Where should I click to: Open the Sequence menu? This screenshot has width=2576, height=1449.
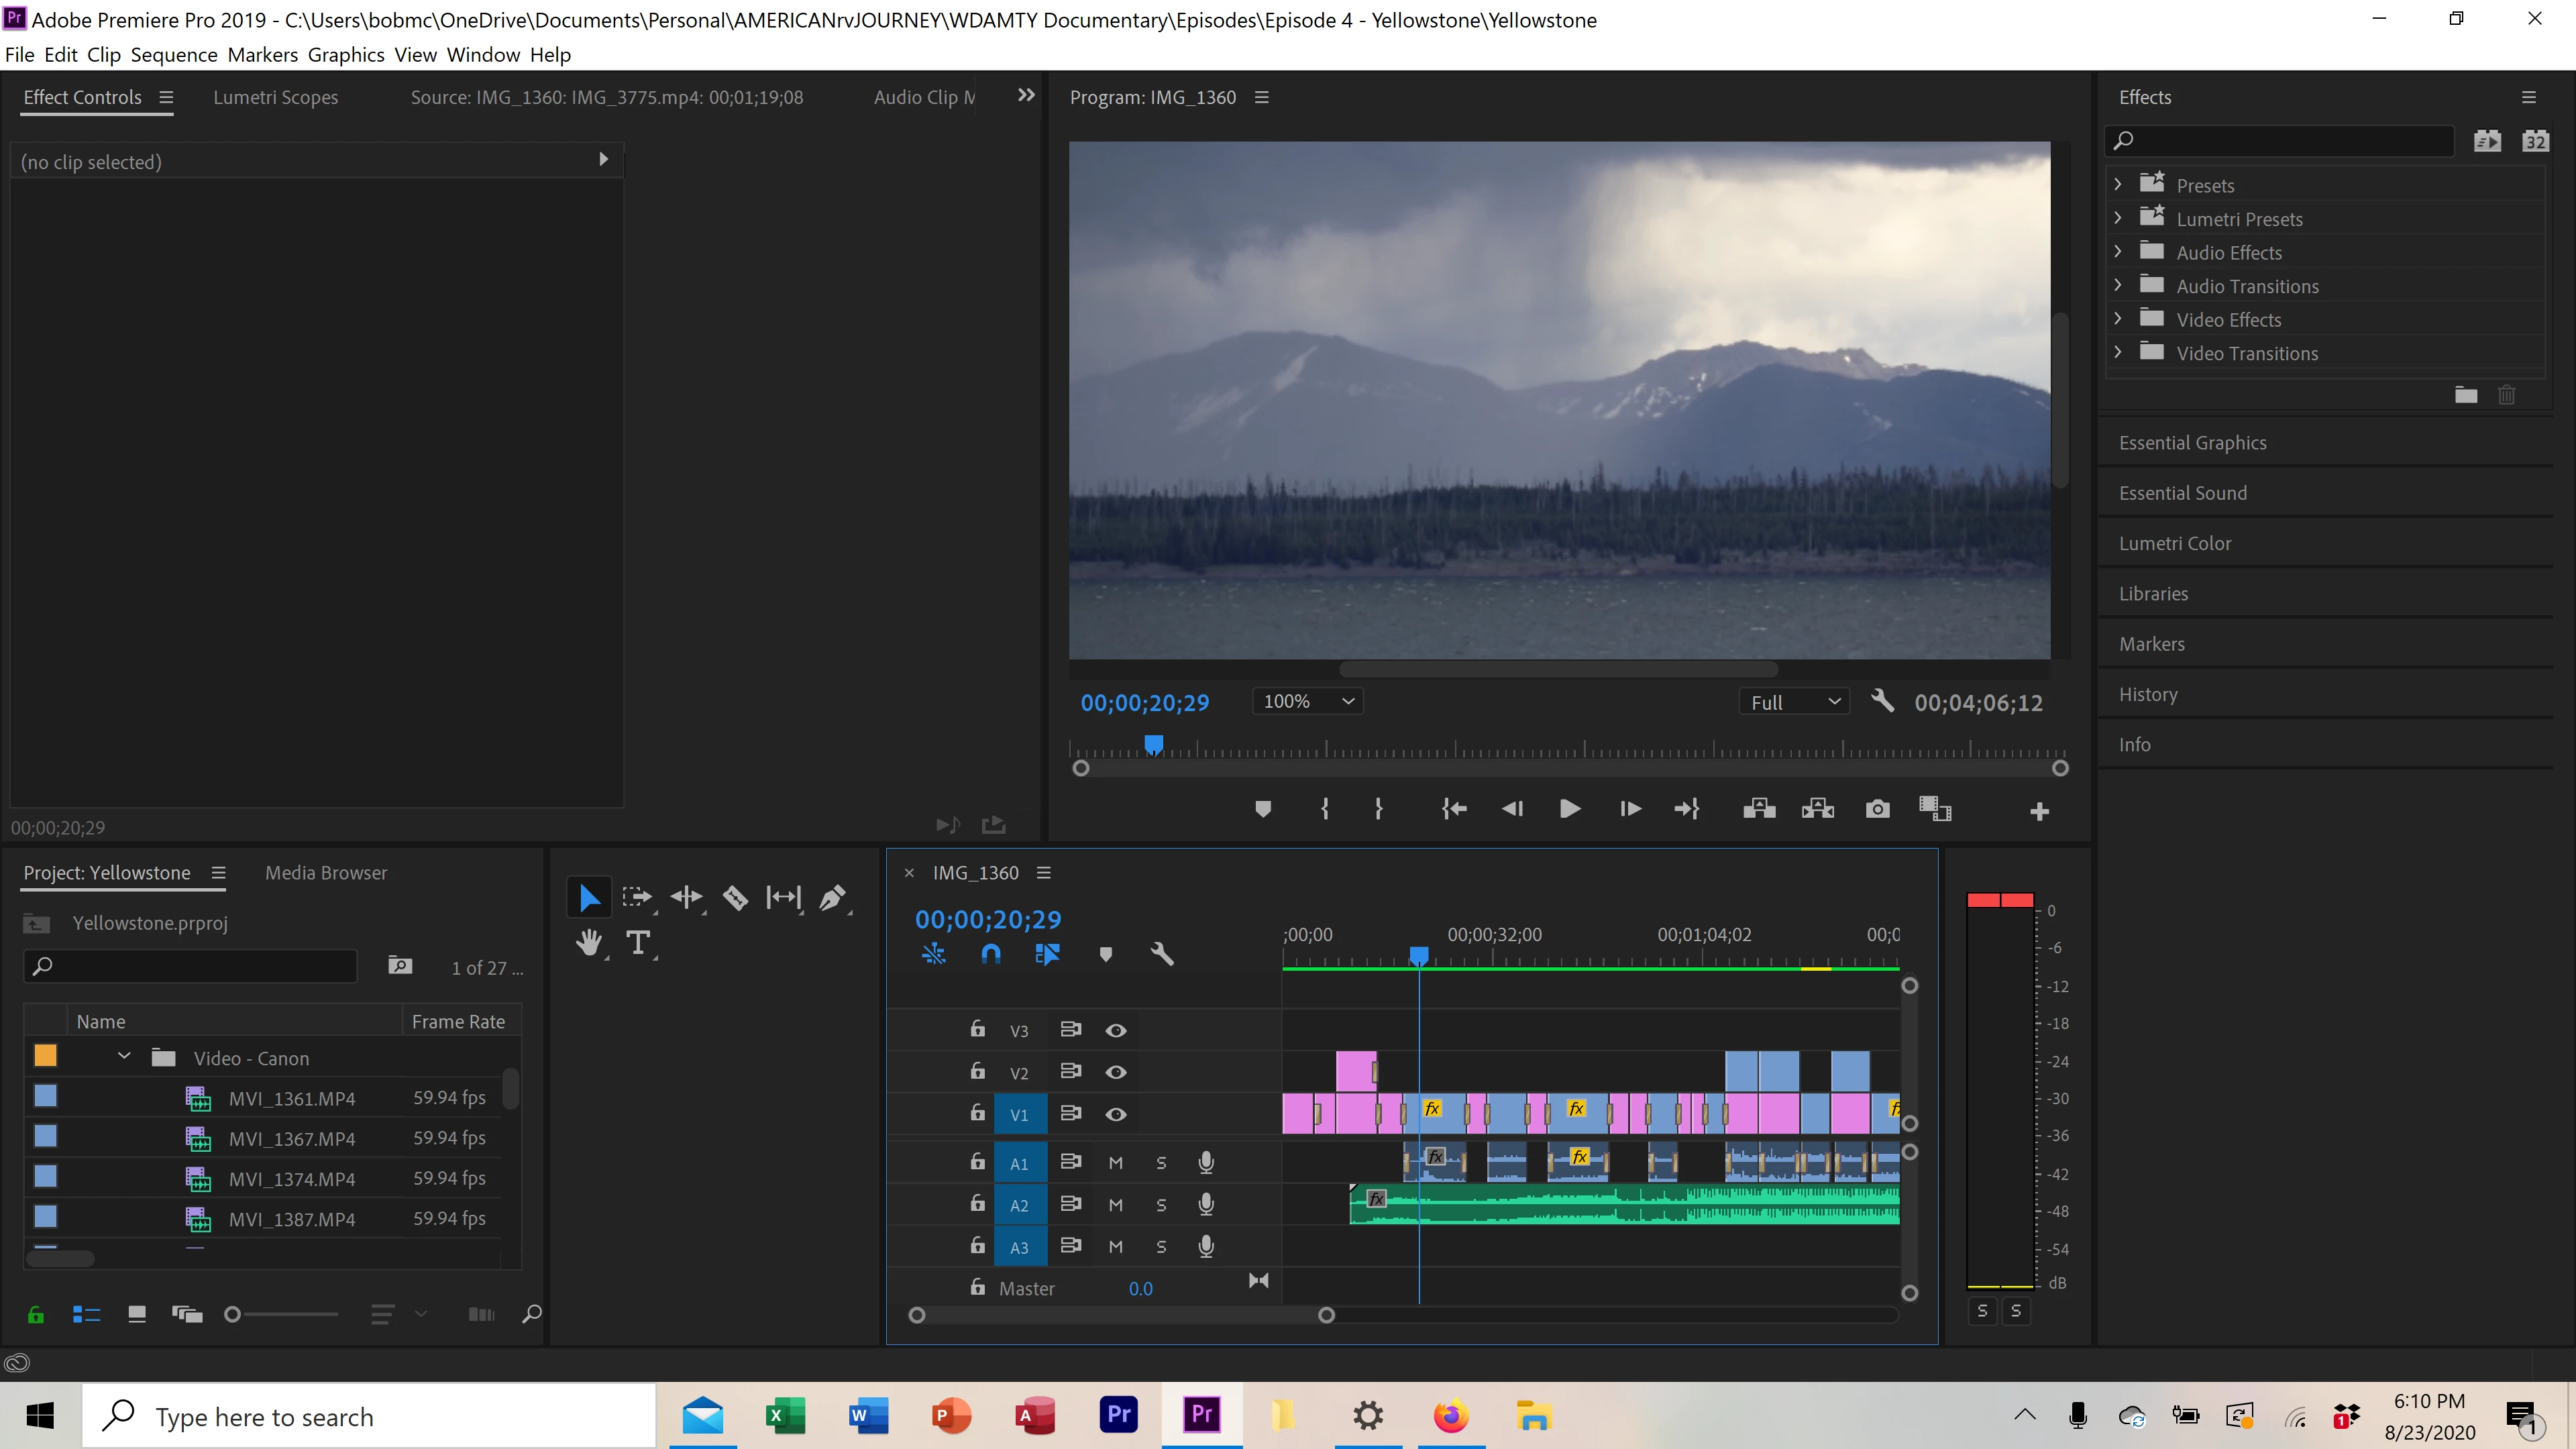pos(174,55)
